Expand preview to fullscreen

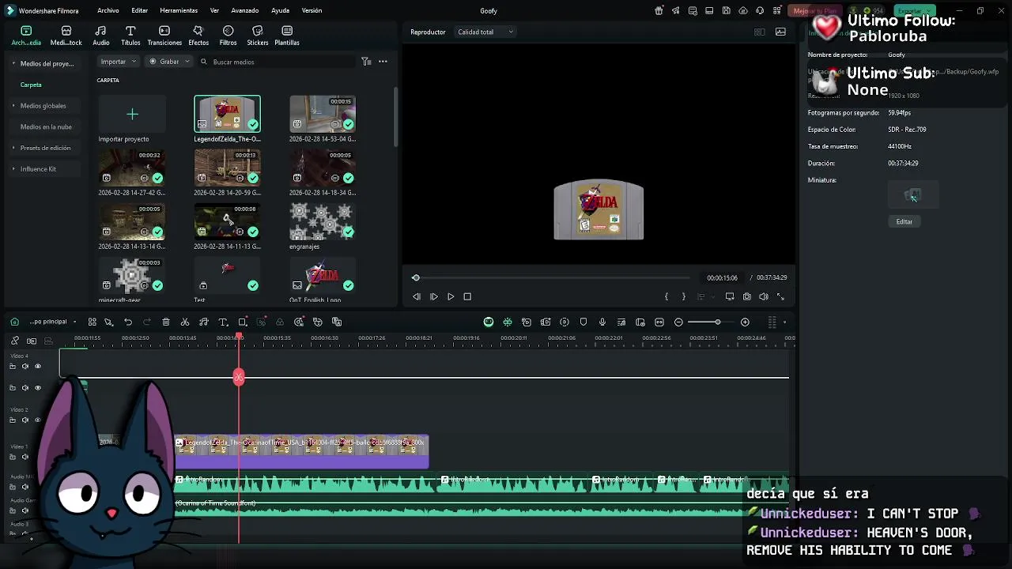(780, 296)
